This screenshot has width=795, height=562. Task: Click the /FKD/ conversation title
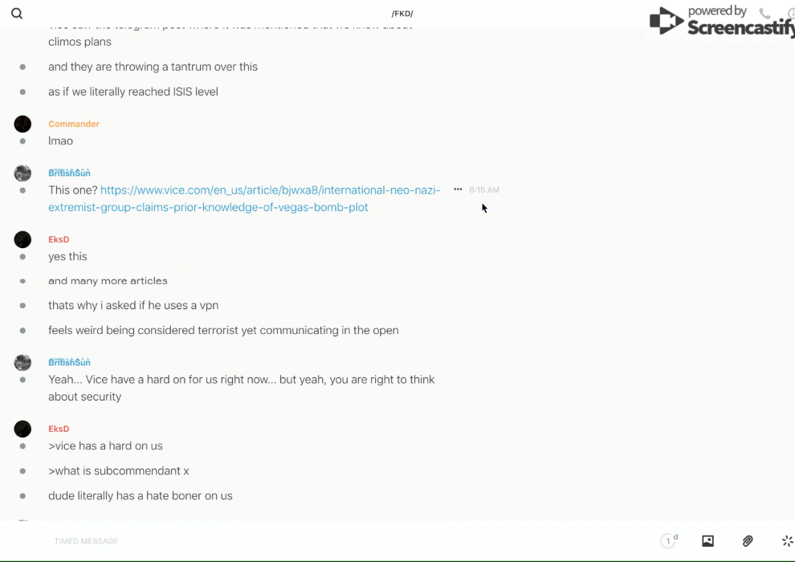click(402, 14)
